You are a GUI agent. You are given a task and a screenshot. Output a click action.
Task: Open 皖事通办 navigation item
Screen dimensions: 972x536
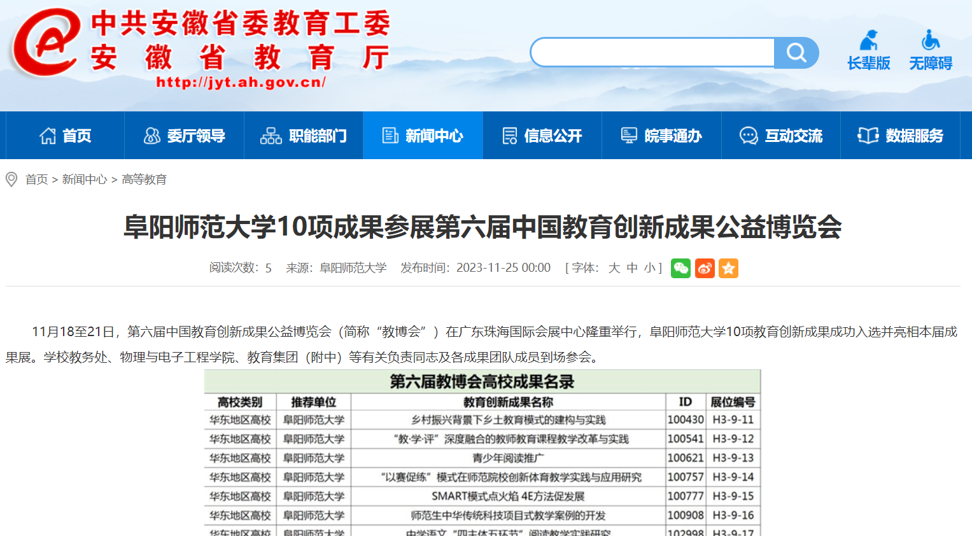[x=661, y=136]
